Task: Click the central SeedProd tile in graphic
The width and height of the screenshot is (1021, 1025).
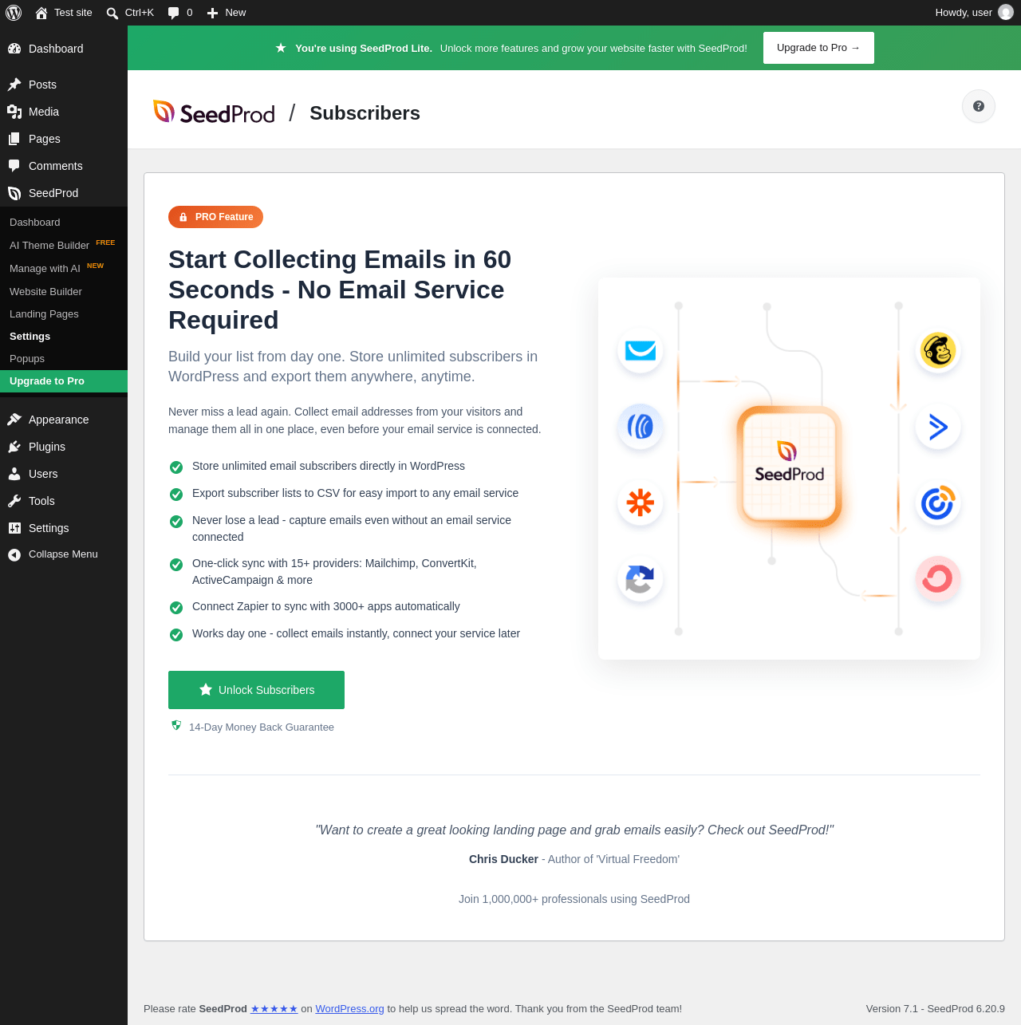Action: coord(789,466)
